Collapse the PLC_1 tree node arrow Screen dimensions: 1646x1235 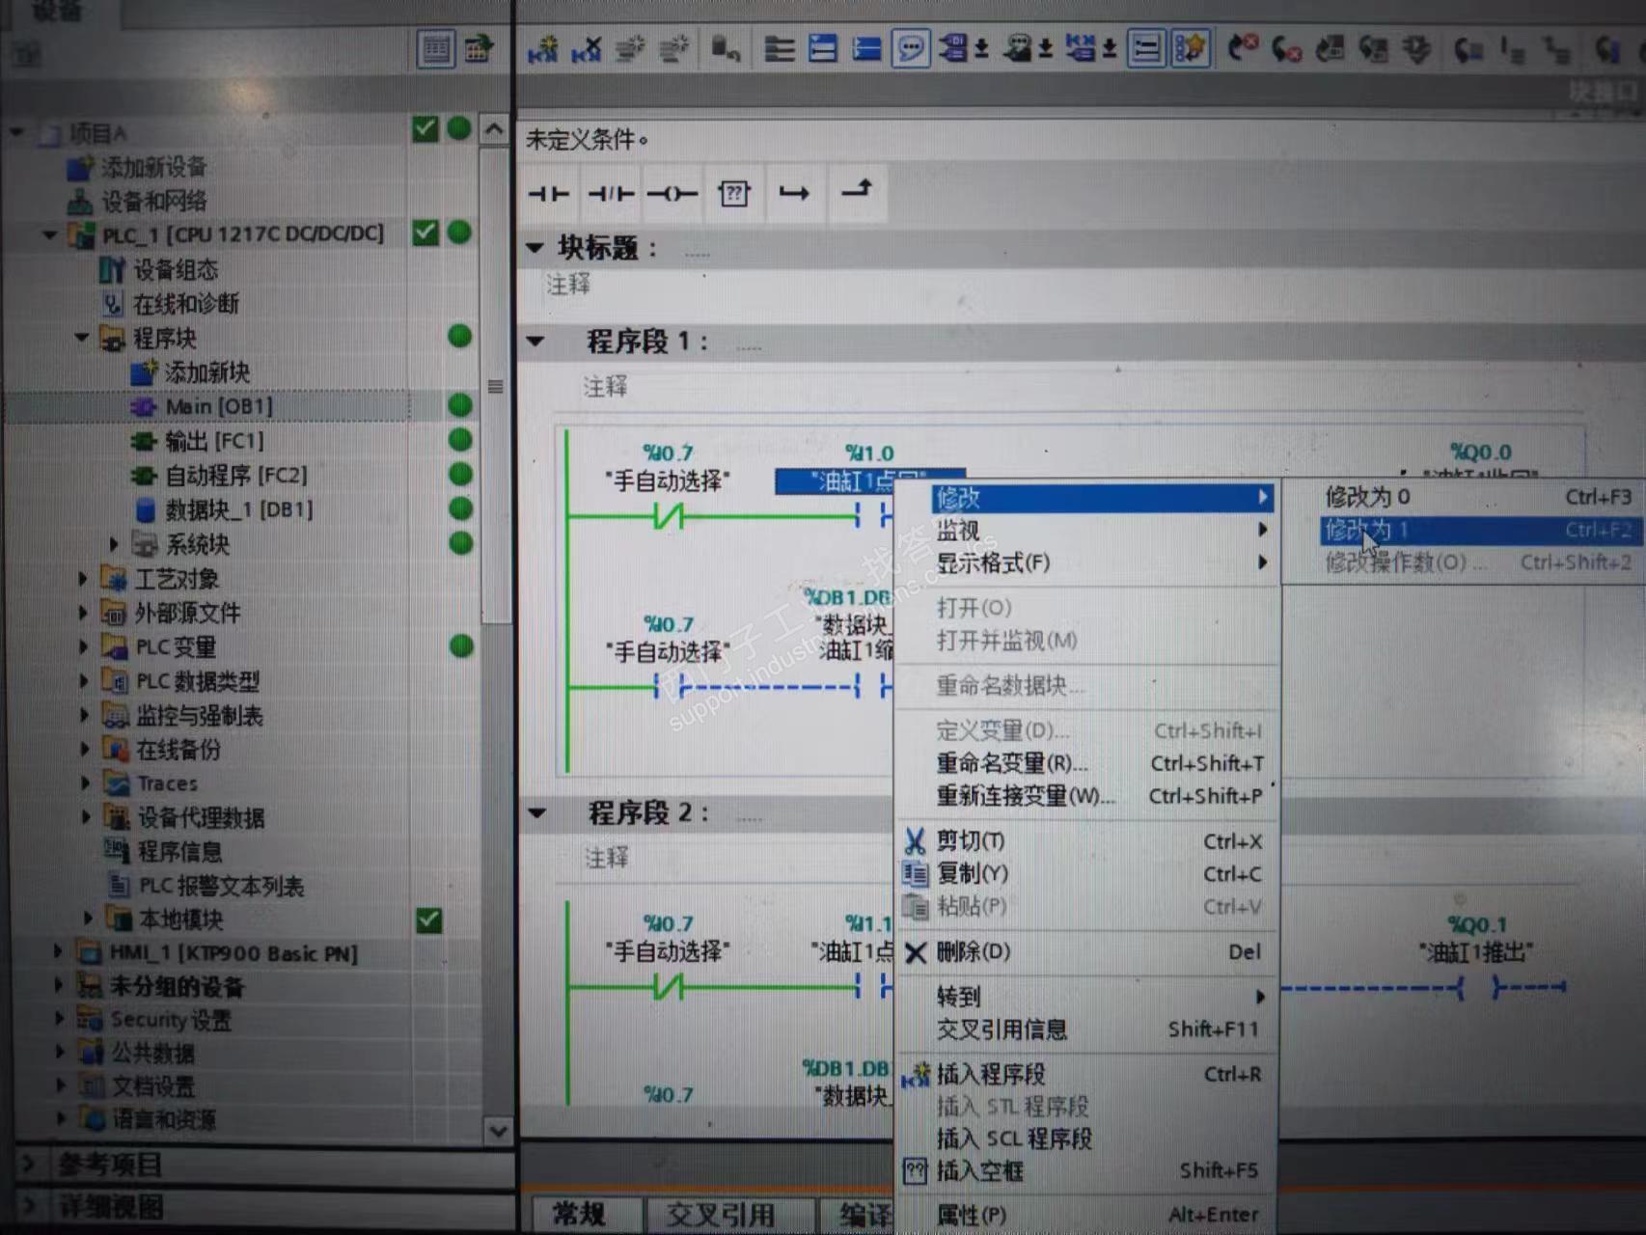(49, 234)
